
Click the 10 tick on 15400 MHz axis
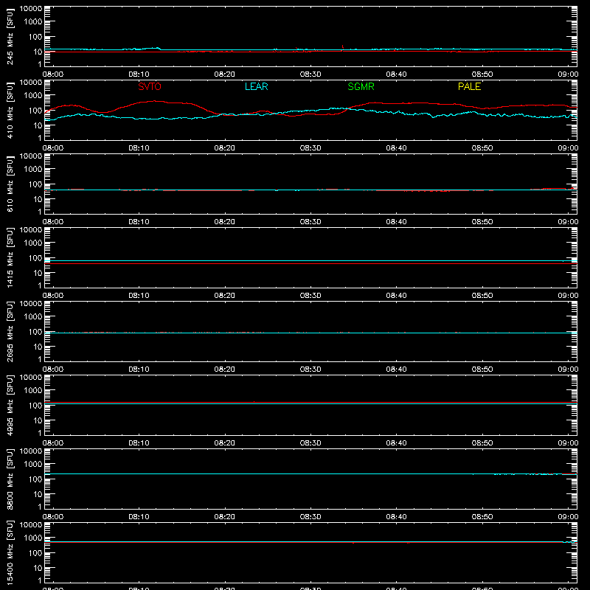[38, 568]
